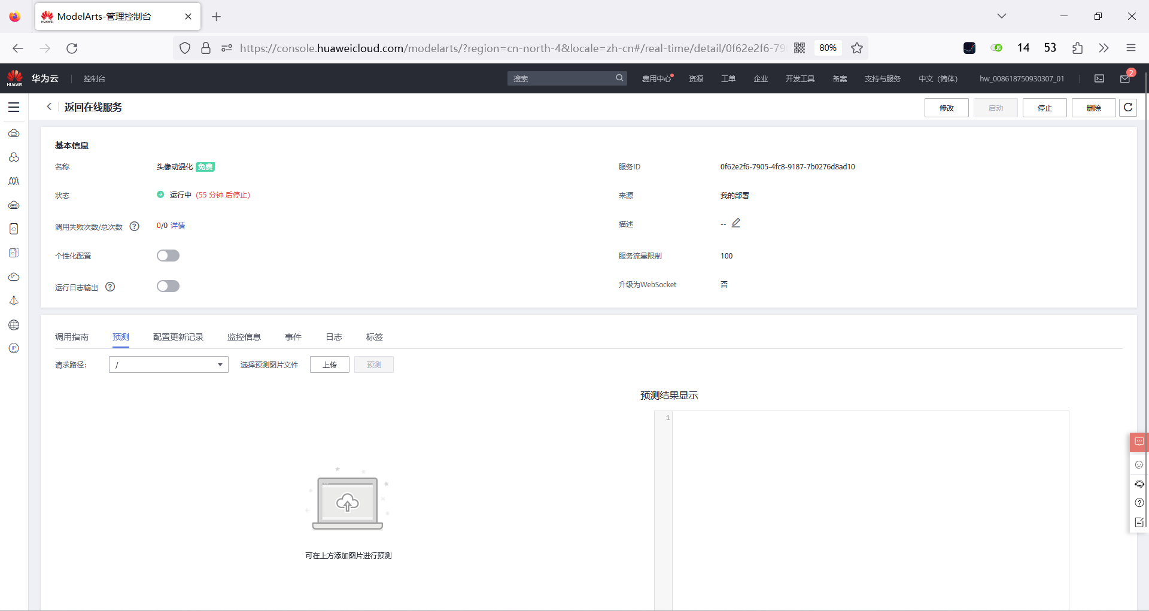Image resolution: width=1149 pixels, height=611 pixels.
Task: Open the customer service headset icon
Action: pos(1139,484)
